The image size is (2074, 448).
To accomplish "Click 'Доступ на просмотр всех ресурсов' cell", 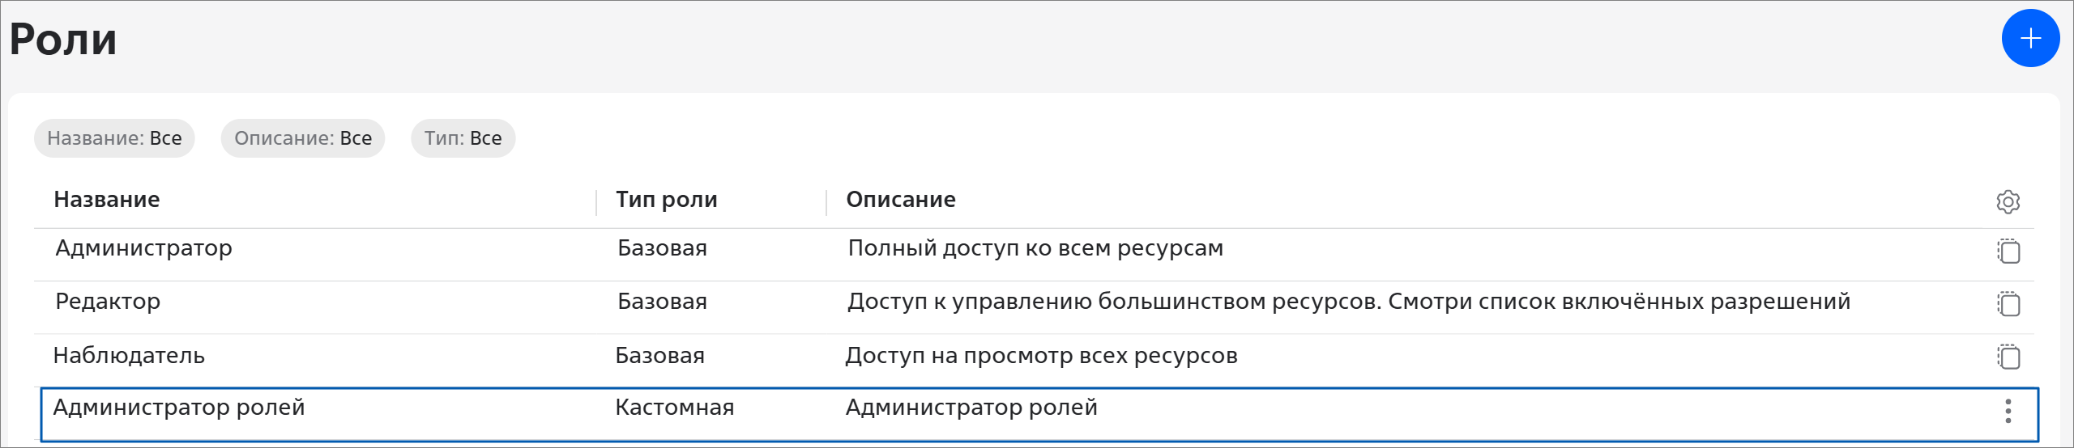I will point(1041,356).
